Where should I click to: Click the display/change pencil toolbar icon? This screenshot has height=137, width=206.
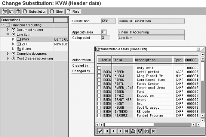[x=5, y=12]
